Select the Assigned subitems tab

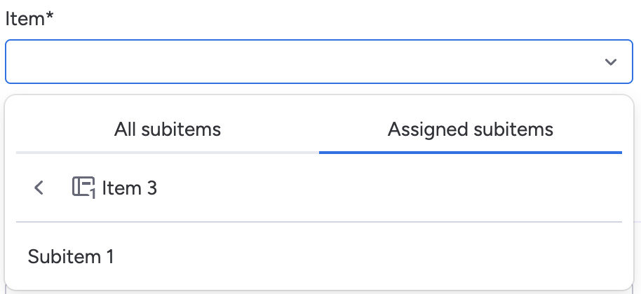click(x=470, y=129)
